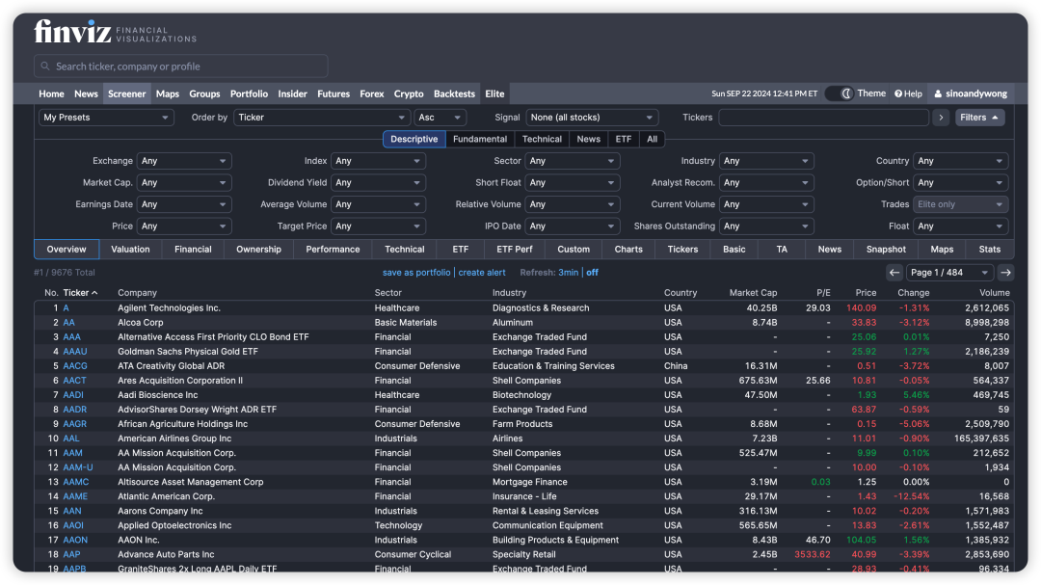Open Help with question mark icon

coord(908,93)
